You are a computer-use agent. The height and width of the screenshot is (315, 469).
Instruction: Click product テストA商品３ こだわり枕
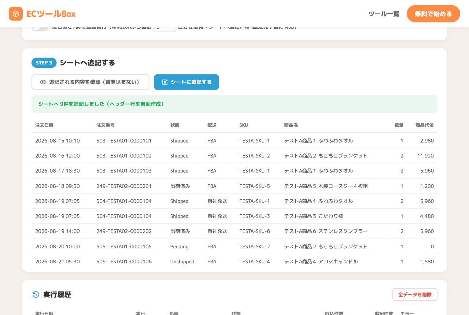(x=314, y=216)
